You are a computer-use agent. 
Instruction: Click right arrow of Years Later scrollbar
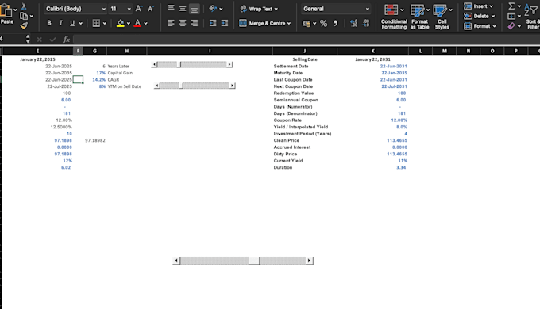(229, 65)
